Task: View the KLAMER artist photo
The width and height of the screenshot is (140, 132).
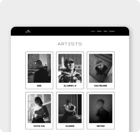Action: [x=70, y=109]
